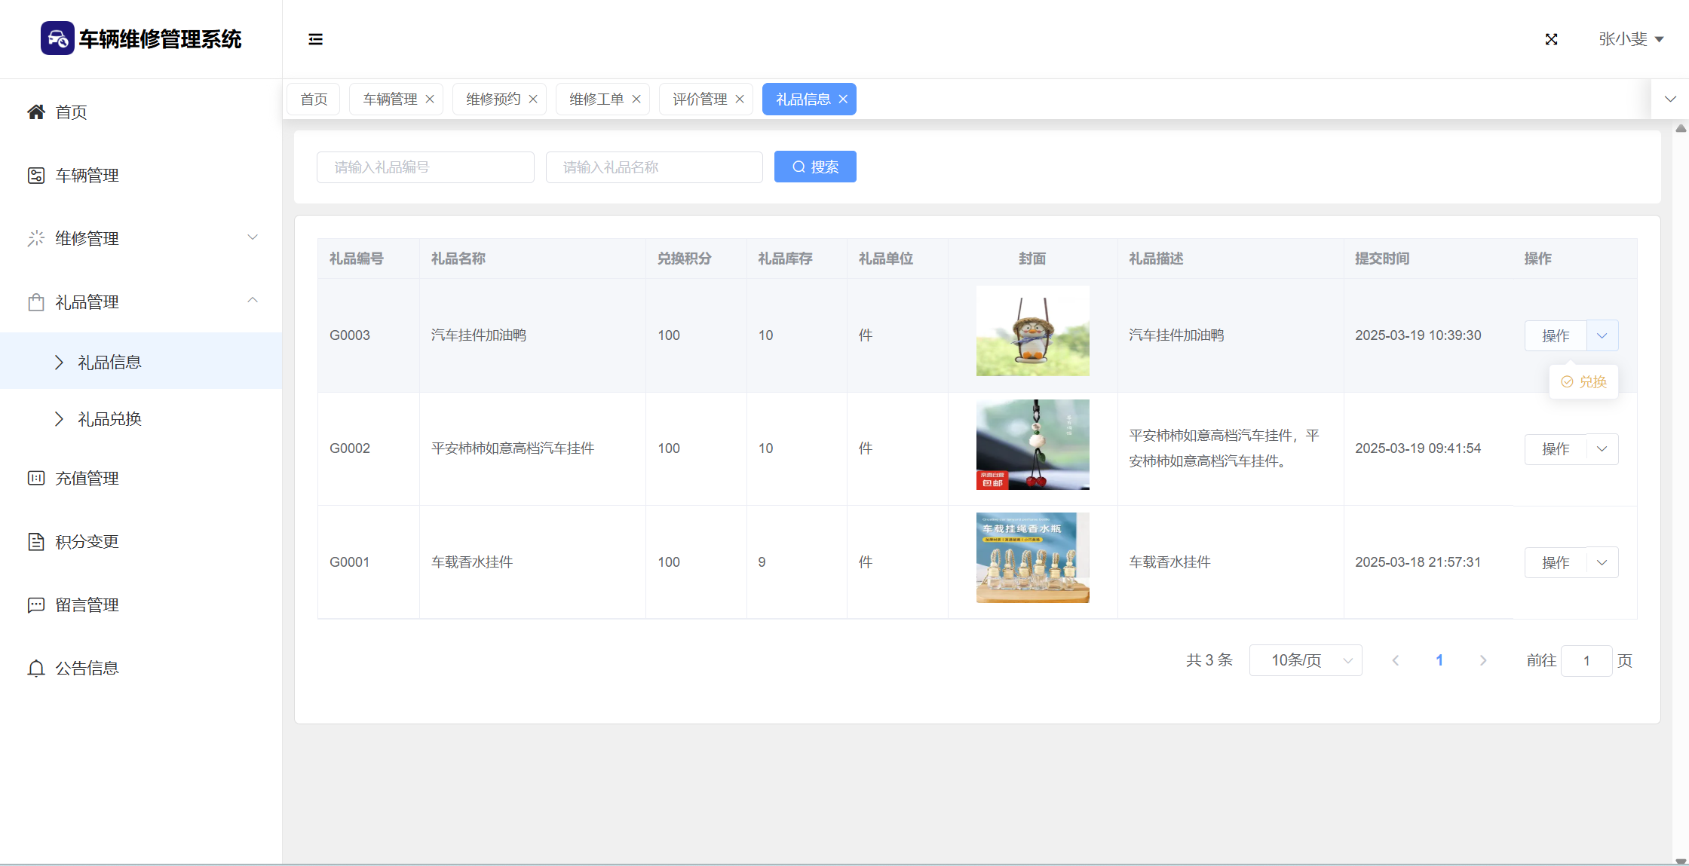Open 留言管理 from the sidebar

87,605
